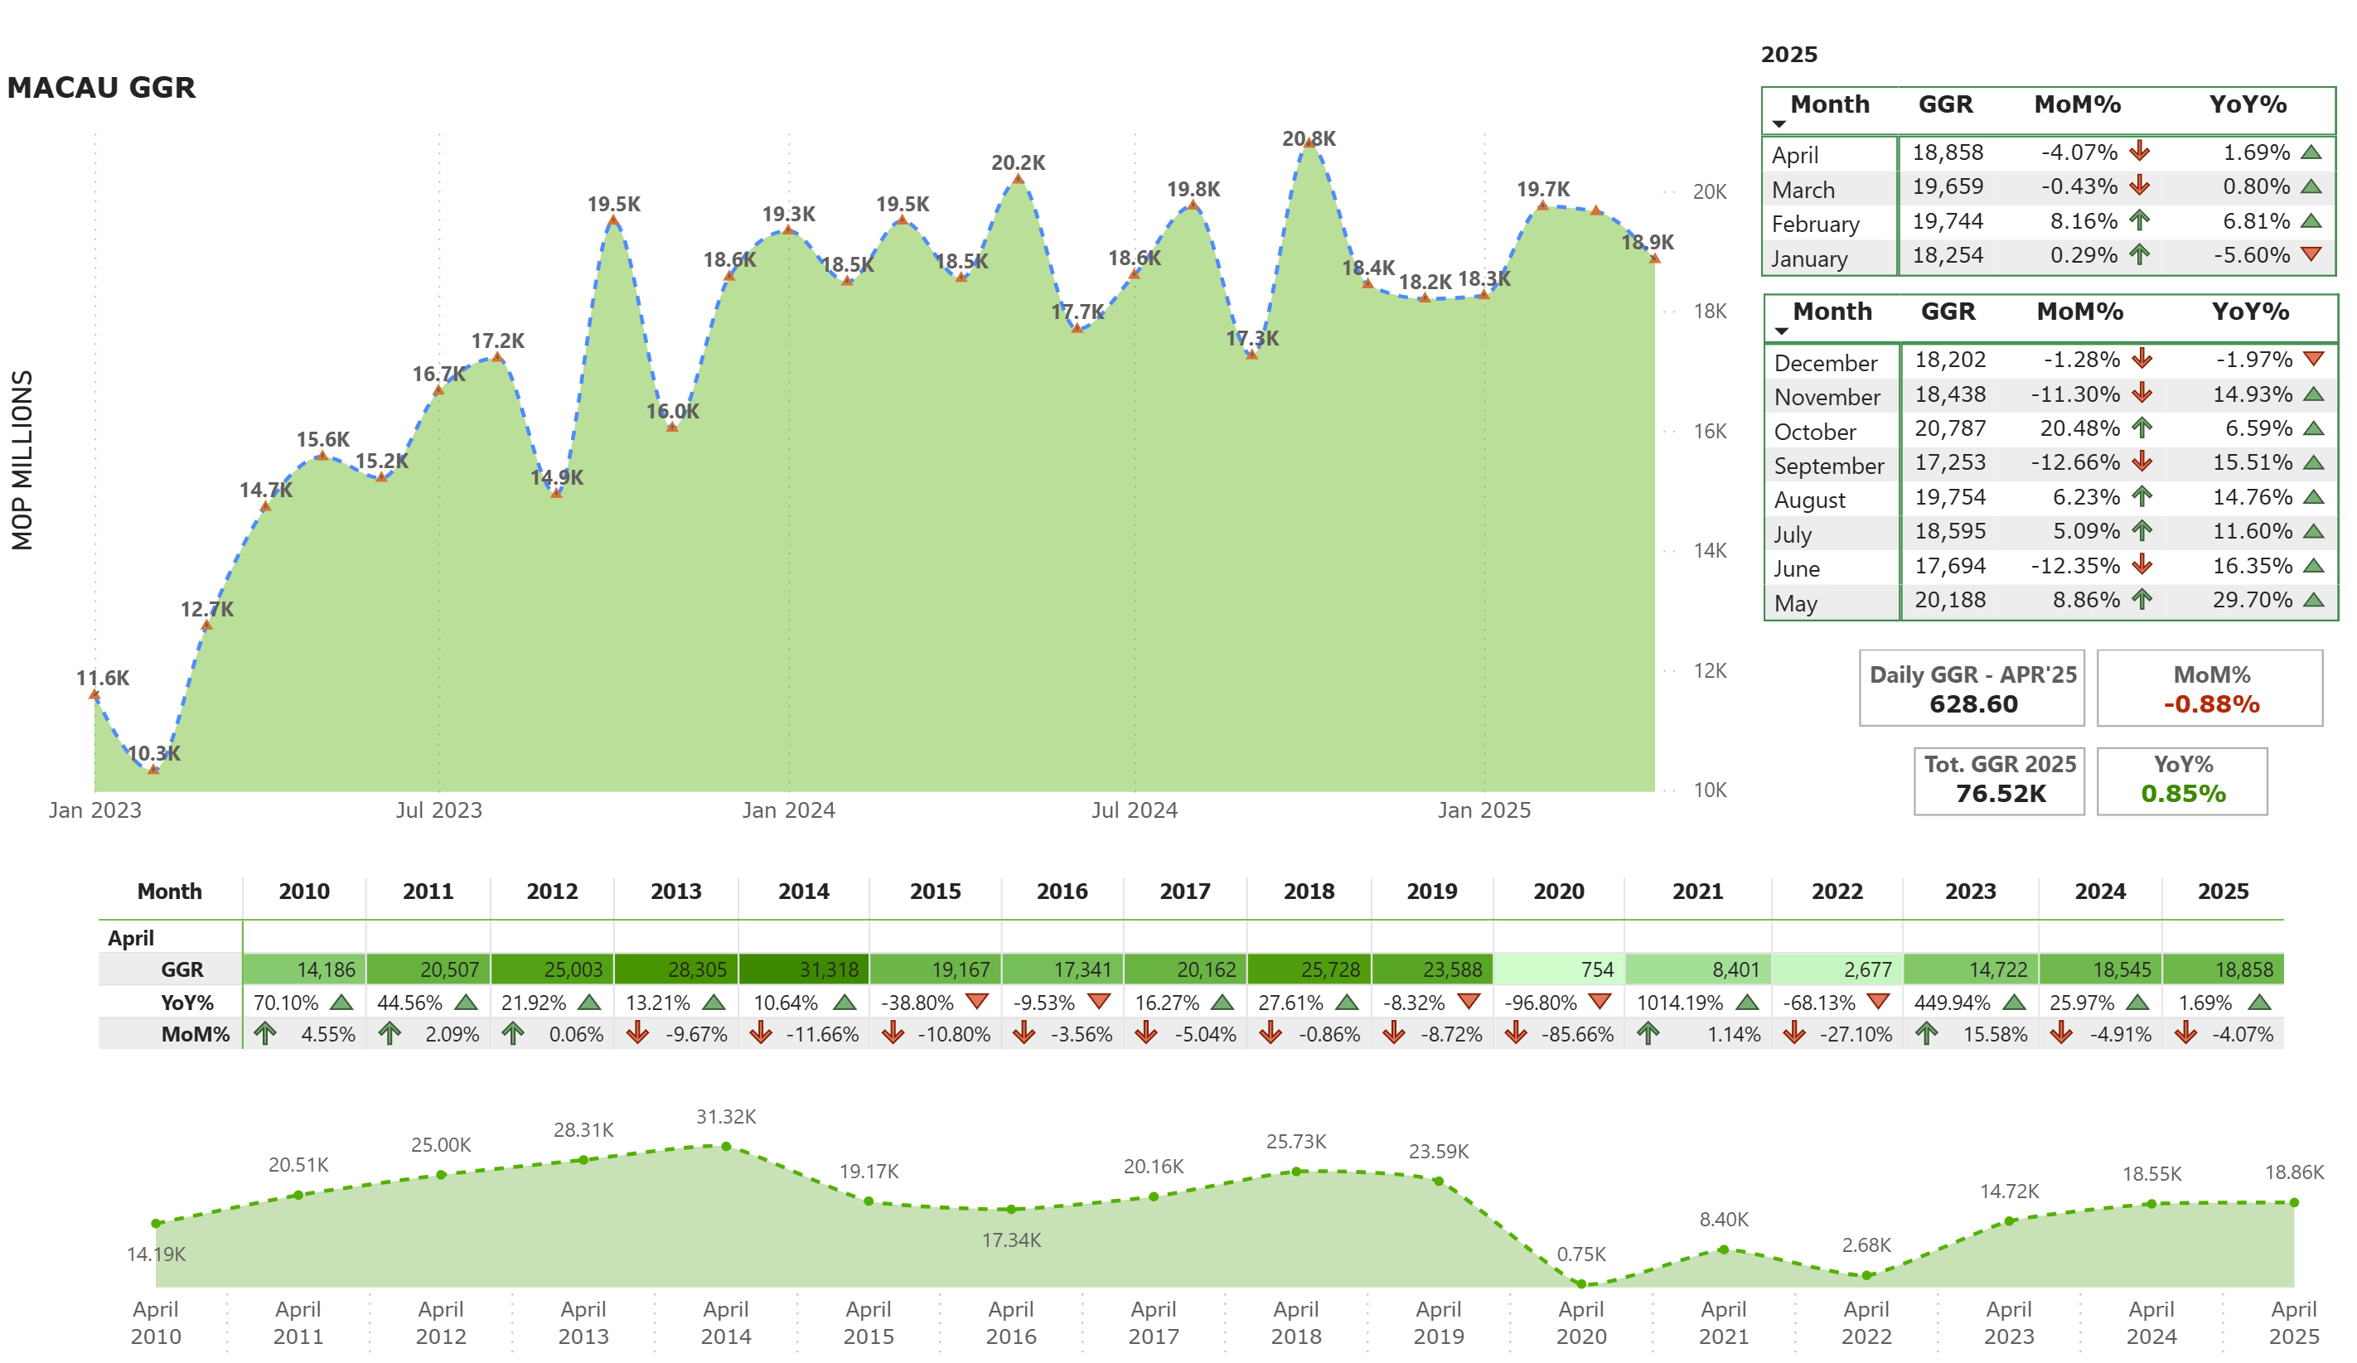Click the YoY% 0.85% card
This screenshot has width=2357, height=1363.
[2182, 781]
